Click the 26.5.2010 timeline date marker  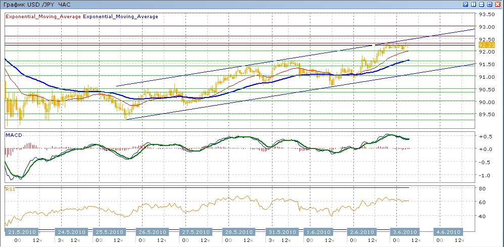(x=152, y=232)
